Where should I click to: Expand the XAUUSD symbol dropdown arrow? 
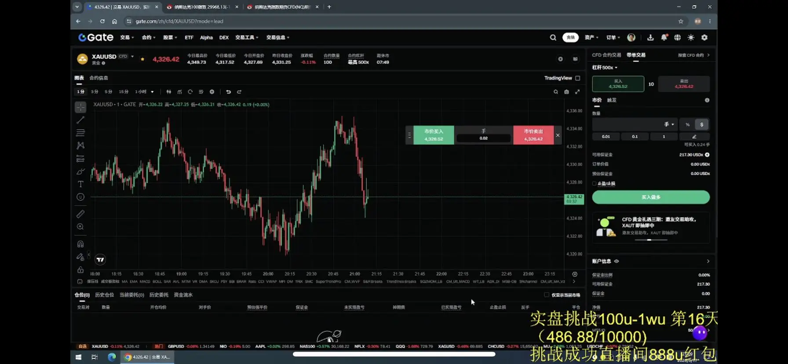coord(132,56)
